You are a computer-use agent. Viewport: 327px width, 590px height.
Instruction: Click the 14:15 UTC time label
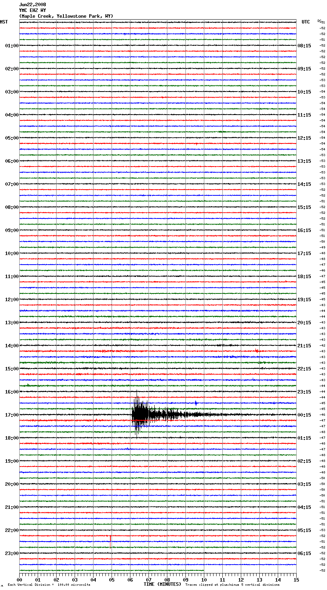click(304, 184)
